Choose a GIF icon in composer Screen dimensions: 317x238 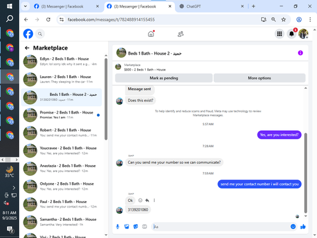point(145,227)
